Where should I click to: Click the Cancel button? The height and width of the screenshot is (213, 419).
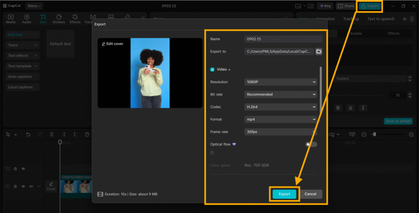(x=311, y=194)
